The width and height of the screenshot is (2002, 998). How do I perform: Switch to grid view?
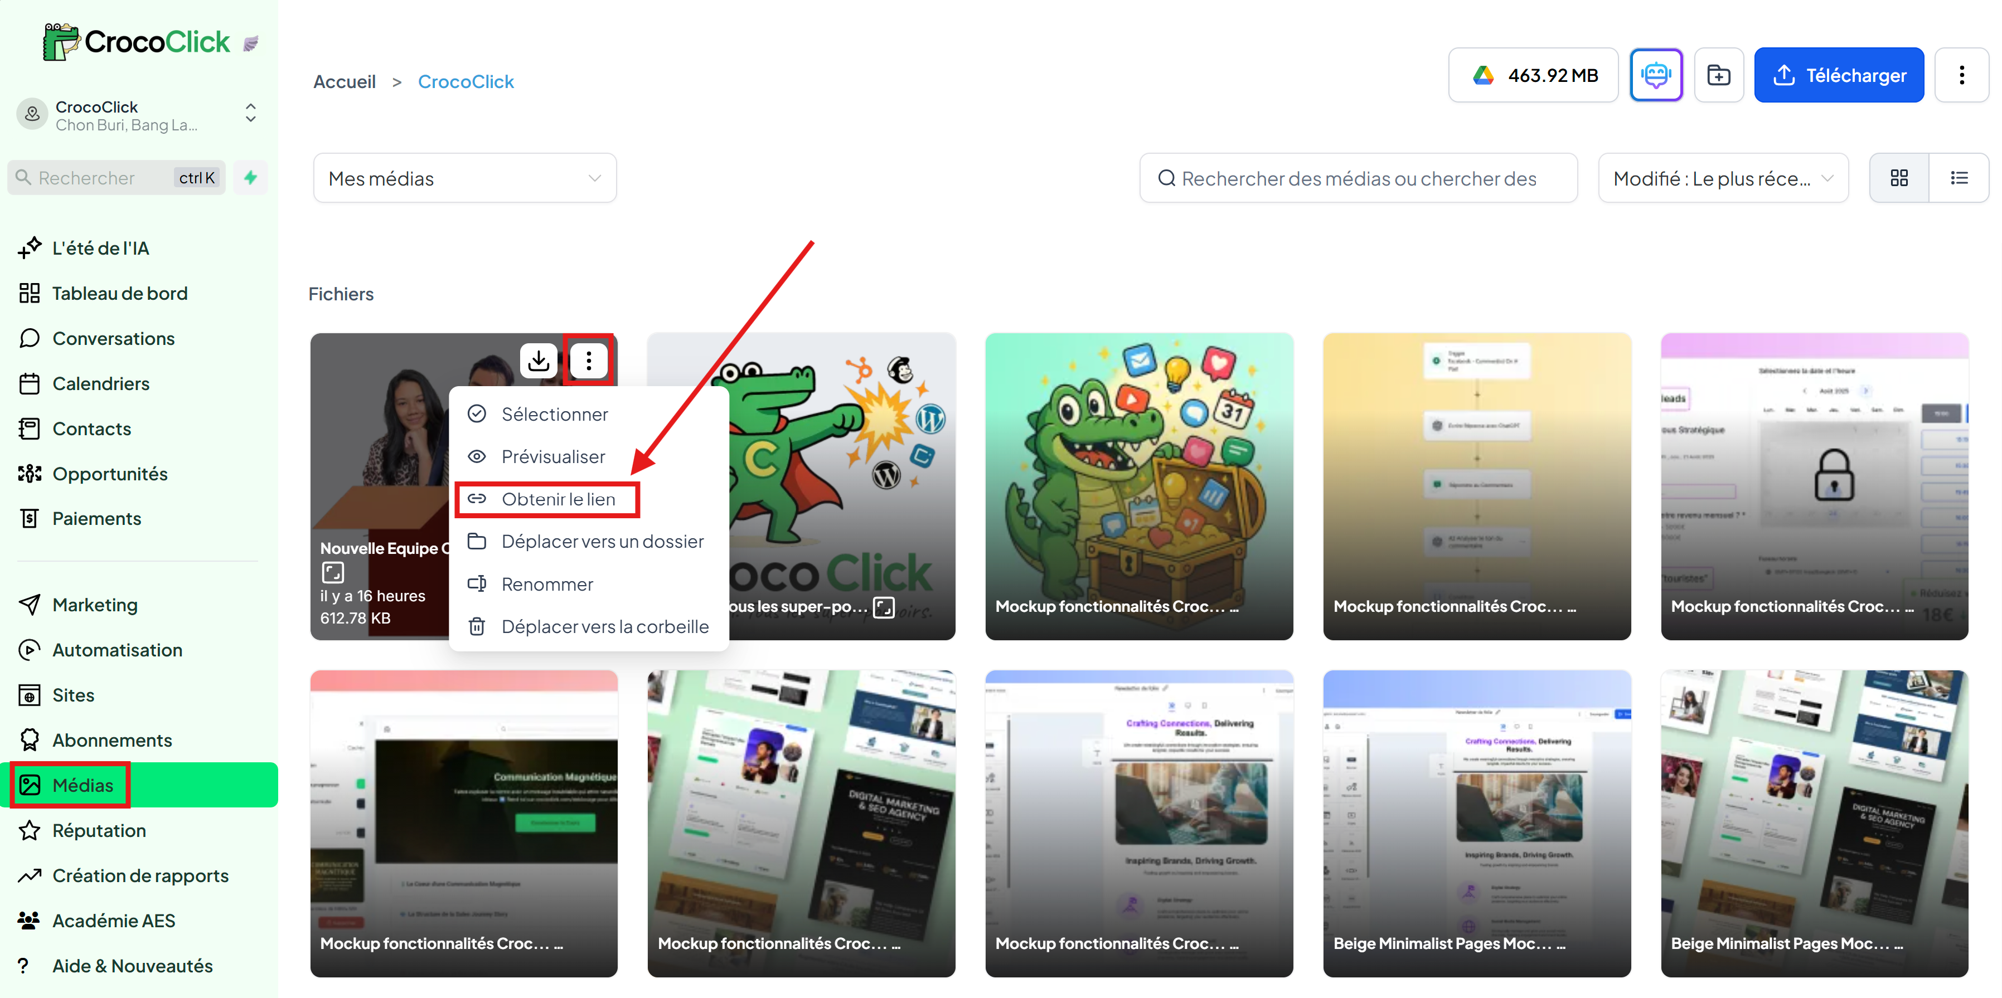coord(1899,178)
